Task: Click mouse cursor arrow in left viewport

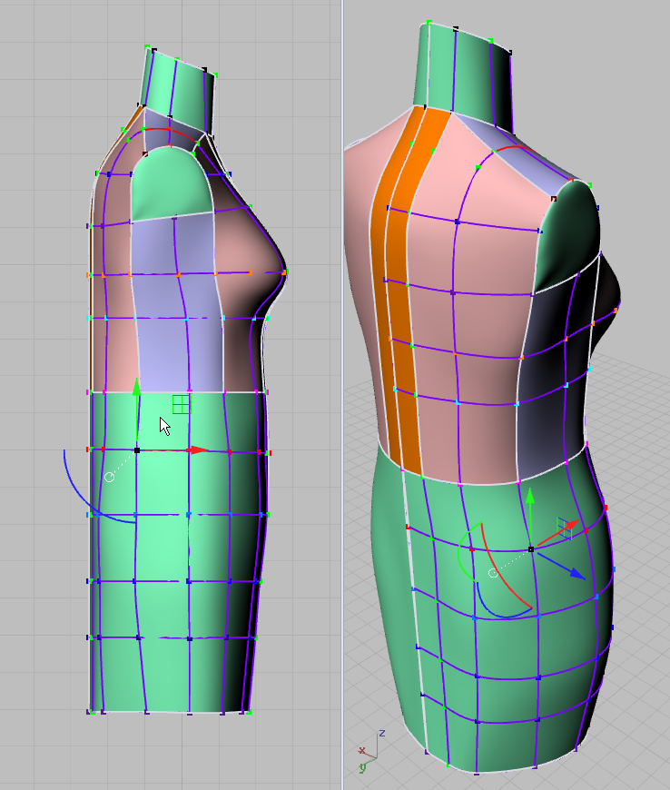Action: pyautogui.click(x=164, y=426)
